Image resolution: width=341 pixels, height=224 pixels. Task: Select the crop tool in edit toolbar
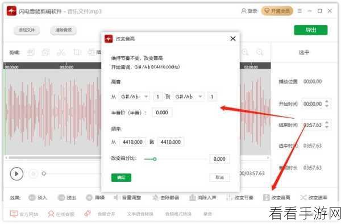pyautogui.click(x=77, y=52)
